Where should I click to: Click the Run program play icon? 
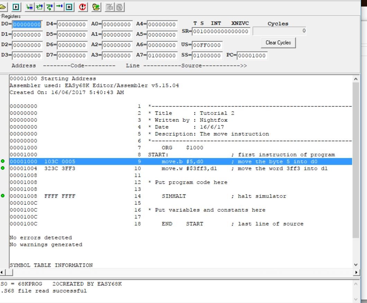16,7
